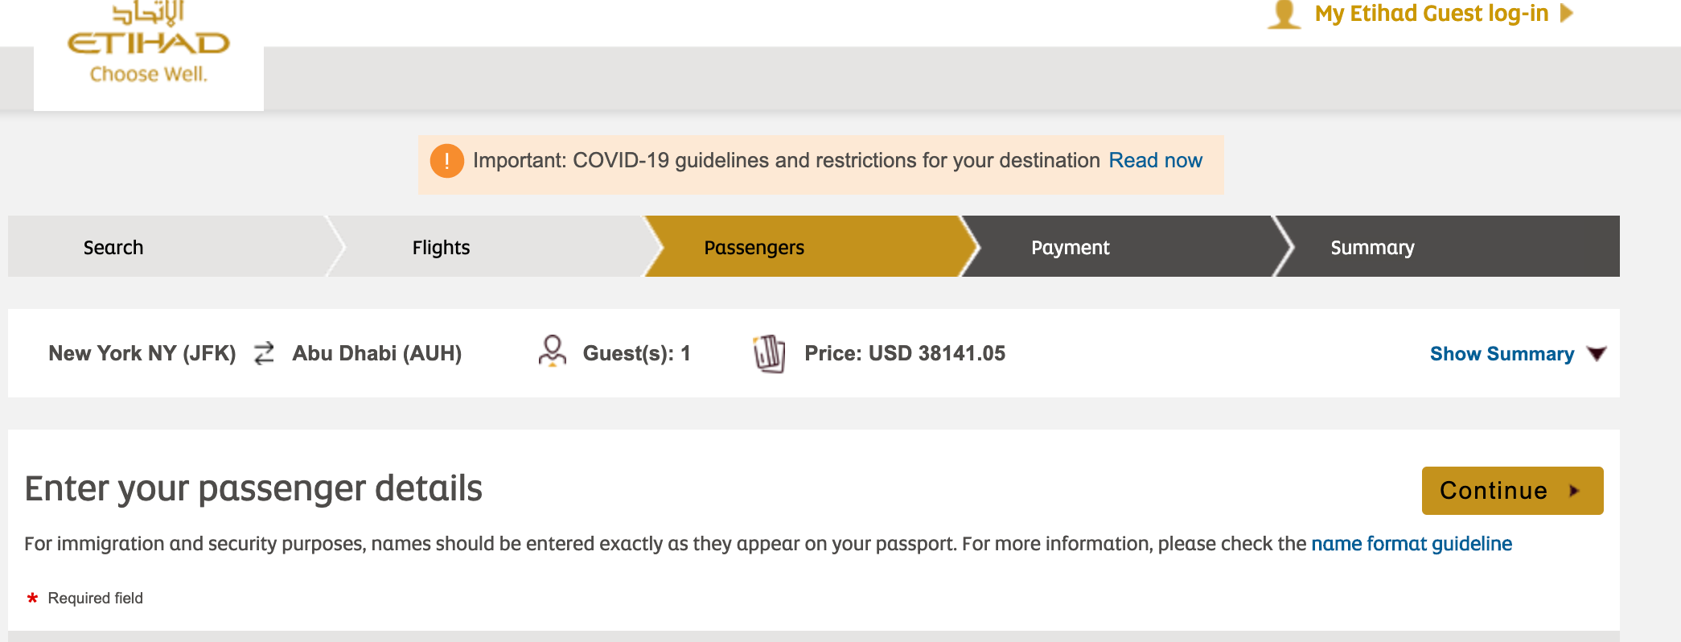This screenshot has width=1681, height=642.
Task: Return to the Flights step
Action: [x=441, y=248]
